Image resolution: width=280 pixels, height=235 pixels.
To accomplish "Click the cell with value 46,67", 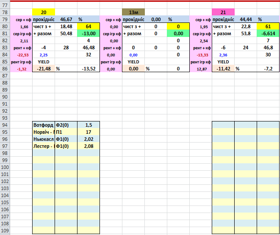I will point(66,19).
